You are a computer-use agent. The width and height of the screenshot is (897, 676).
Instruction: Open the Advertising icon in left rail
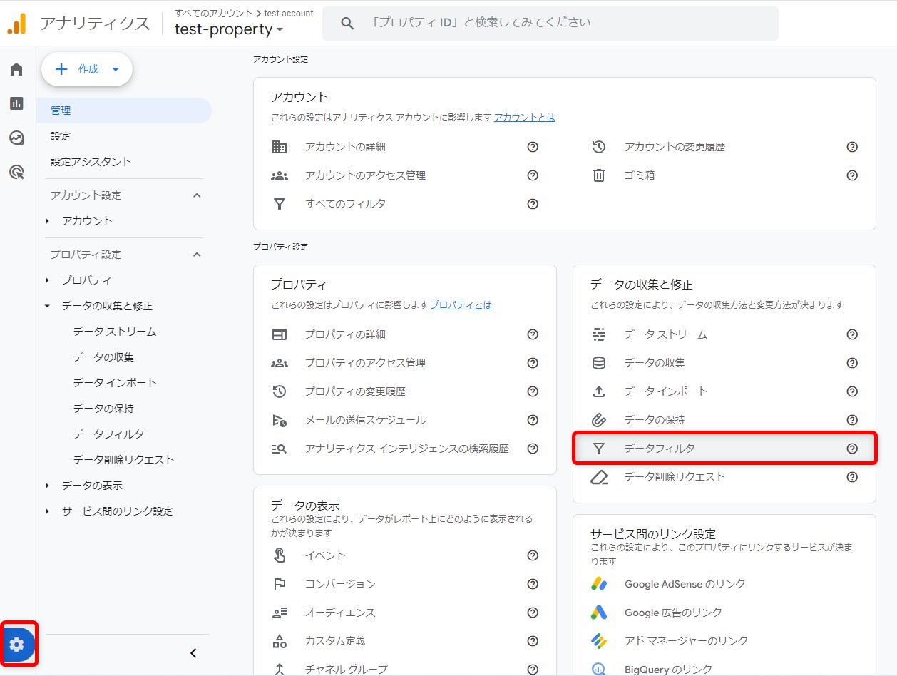click(16, 172)
